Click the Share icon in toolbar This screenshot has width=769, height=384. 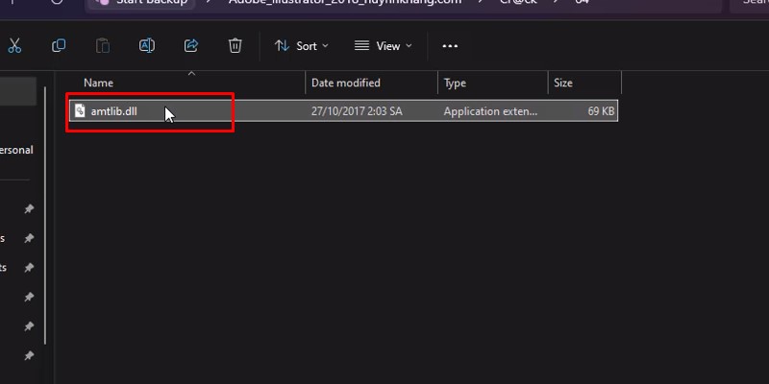click(190, 45)
